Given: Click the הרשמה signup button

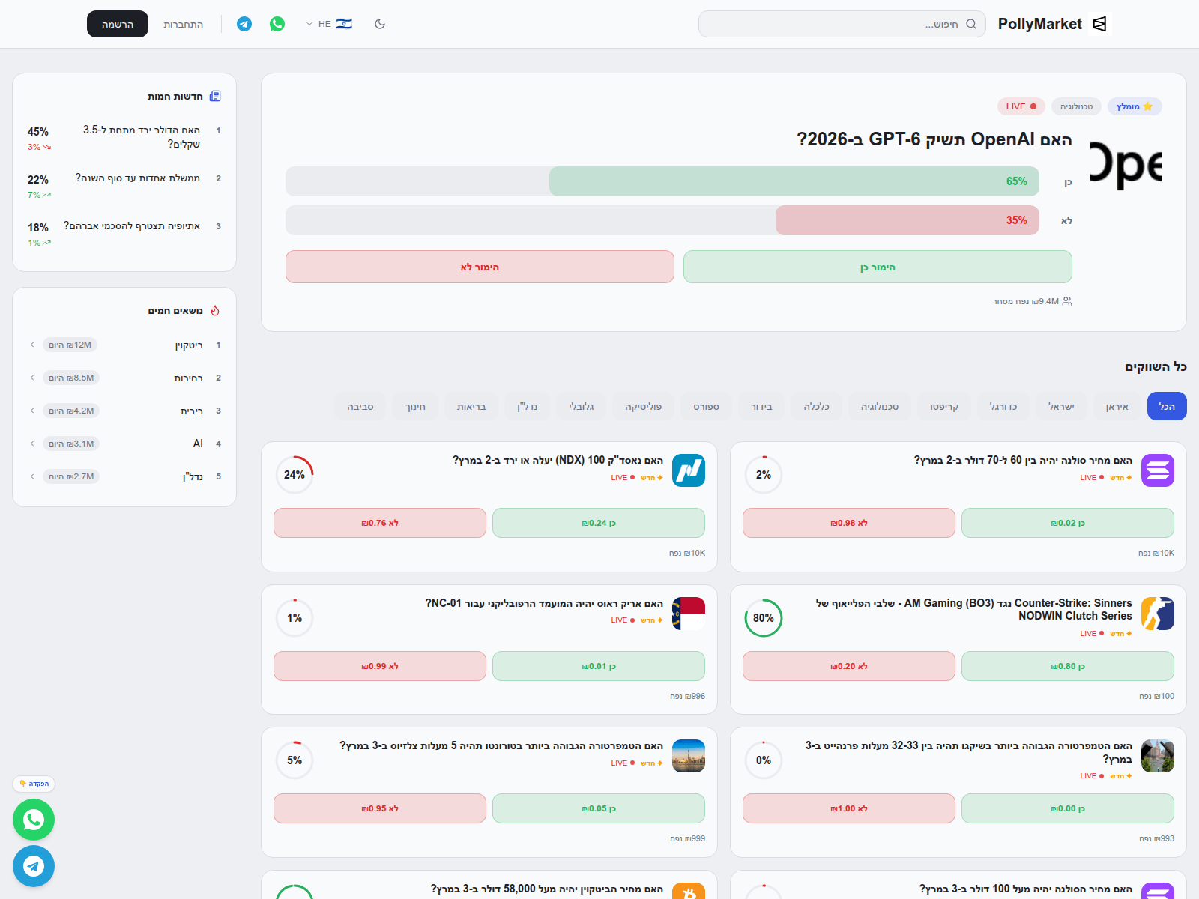Looking at the screenshot, I should 117,23.
